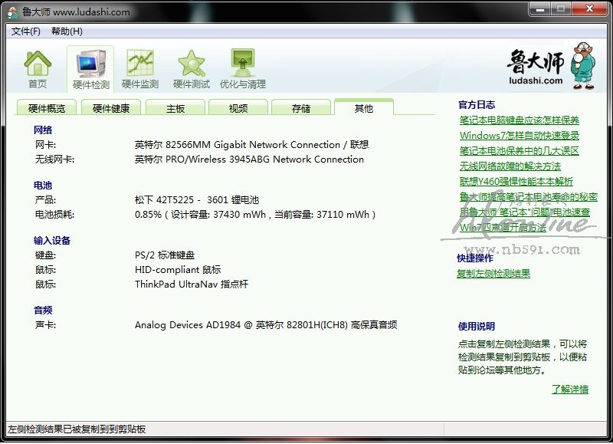
Task: Select the 其他 tab
Action: 363,107
